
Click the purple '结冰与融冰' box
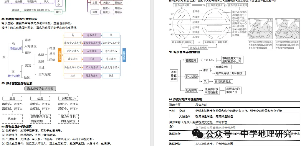click(92, 76)
